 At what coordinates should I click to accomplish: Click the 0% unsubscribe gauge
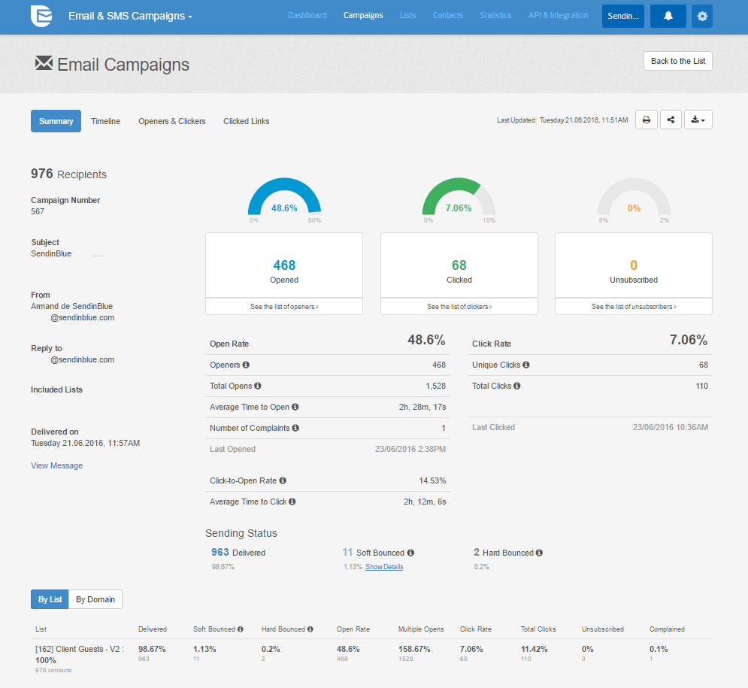coord(634,198)
